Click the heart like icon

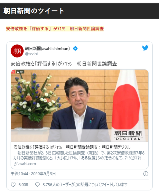[x=13, y=185]
